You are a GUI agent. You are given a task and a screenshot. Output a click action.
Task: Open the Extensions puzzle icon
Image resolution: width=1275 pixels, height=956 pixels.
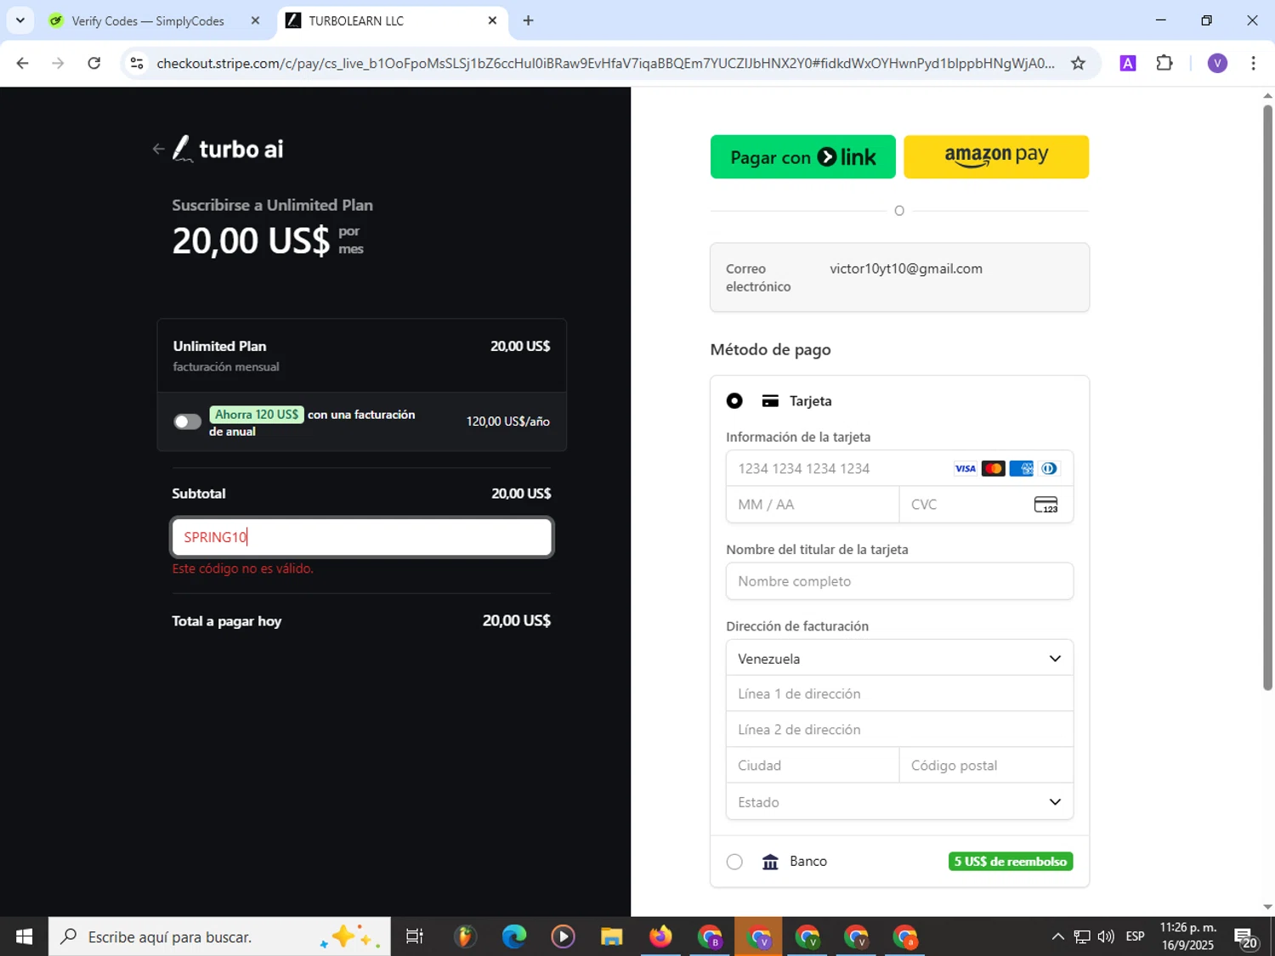[1164, 64]
